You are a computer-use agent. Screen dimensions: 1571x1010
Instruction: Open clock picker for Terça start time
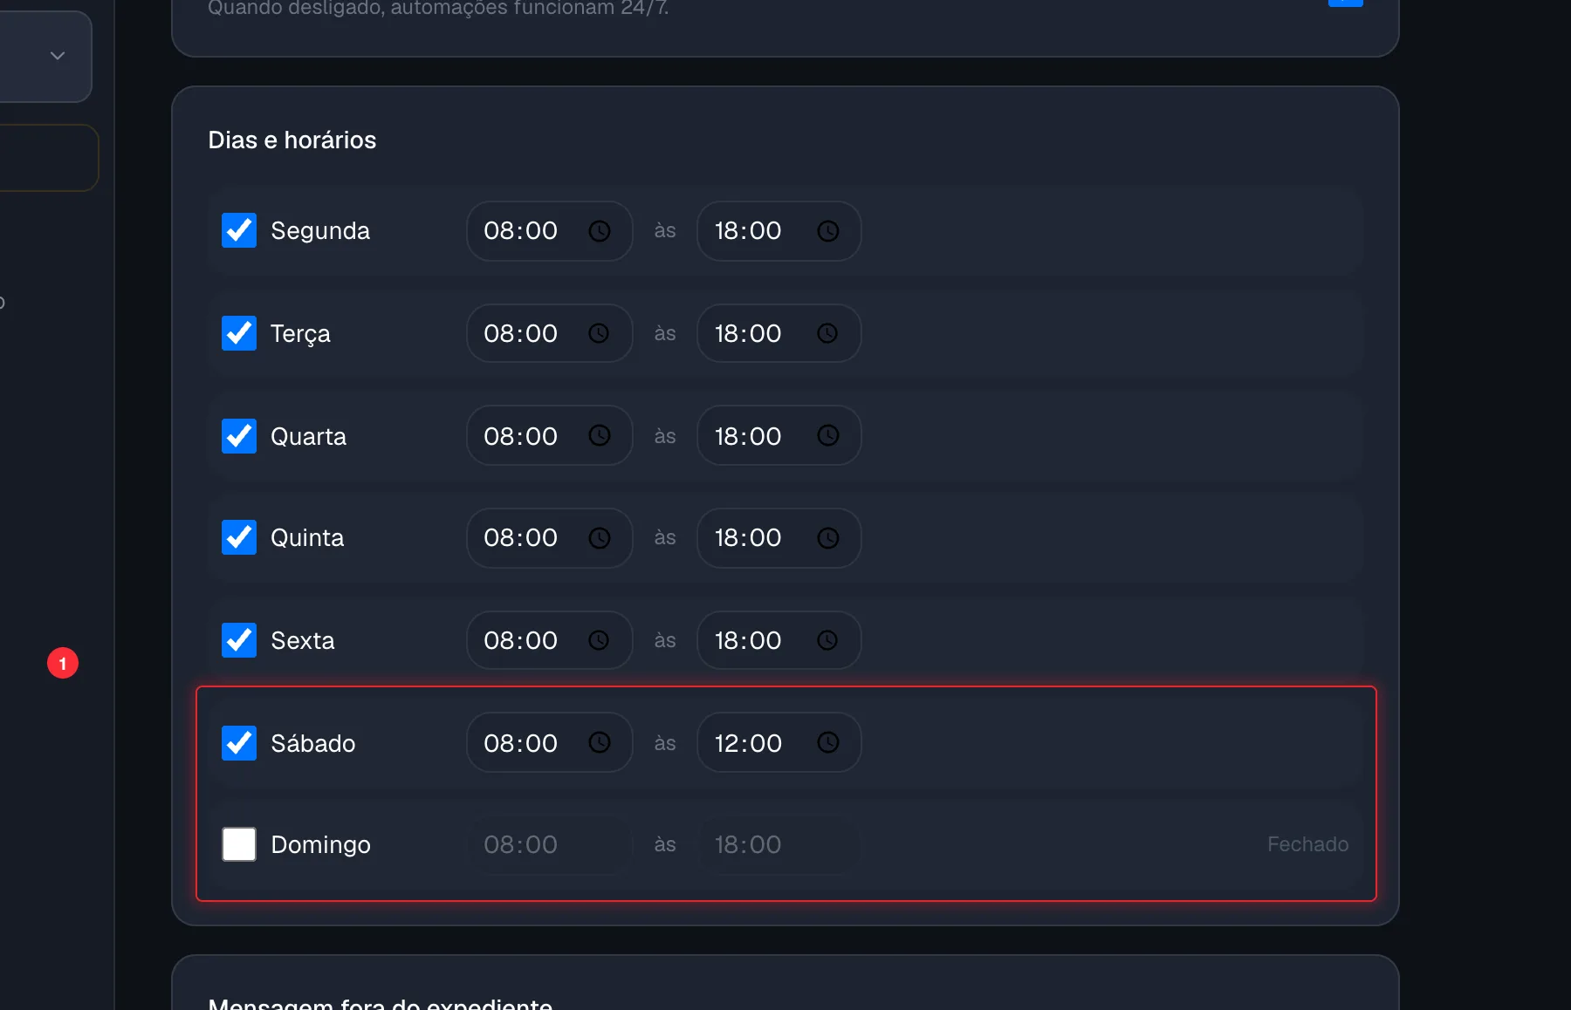(x=600, y=333)
